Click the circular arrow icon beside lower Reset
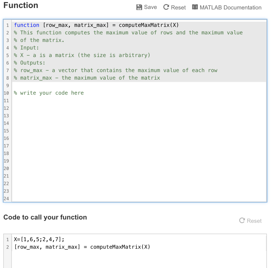The height and width of the screenshot is (268, 273). 242,221
